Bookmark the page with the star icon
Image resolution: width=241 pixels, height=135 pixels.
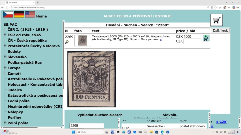click(216, 7)
